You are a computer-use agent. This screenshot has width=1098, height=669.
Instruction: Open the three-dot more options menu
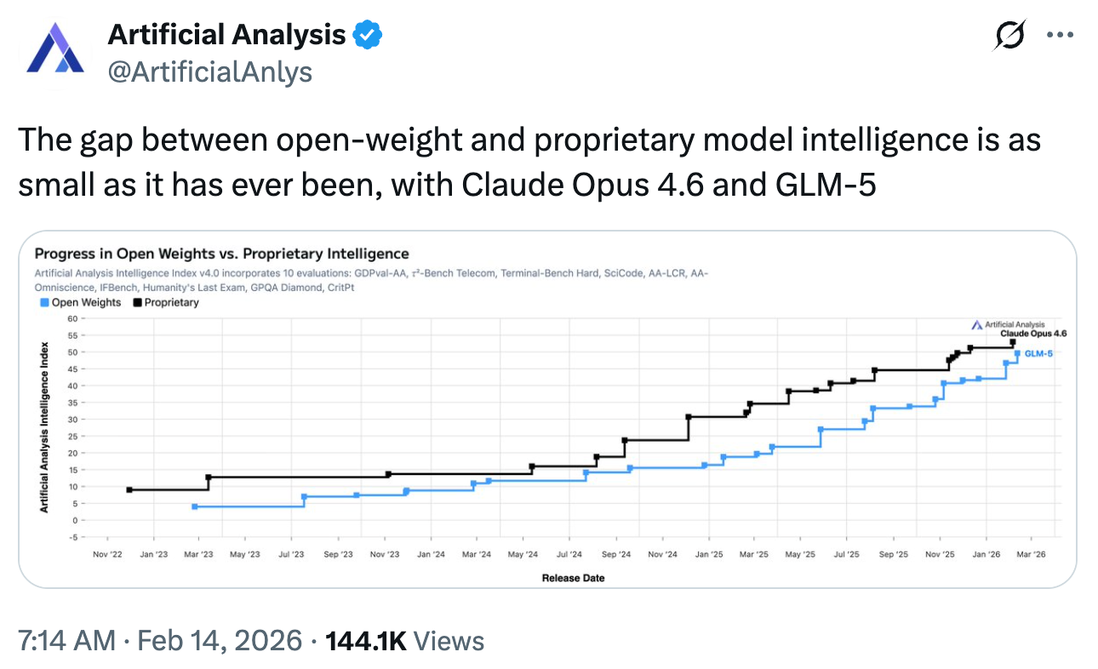[1060, 36]
